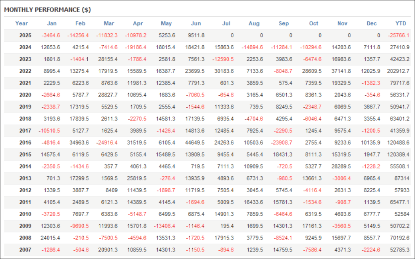Click 2012 Mar value 8409

[x=112, y=190]
